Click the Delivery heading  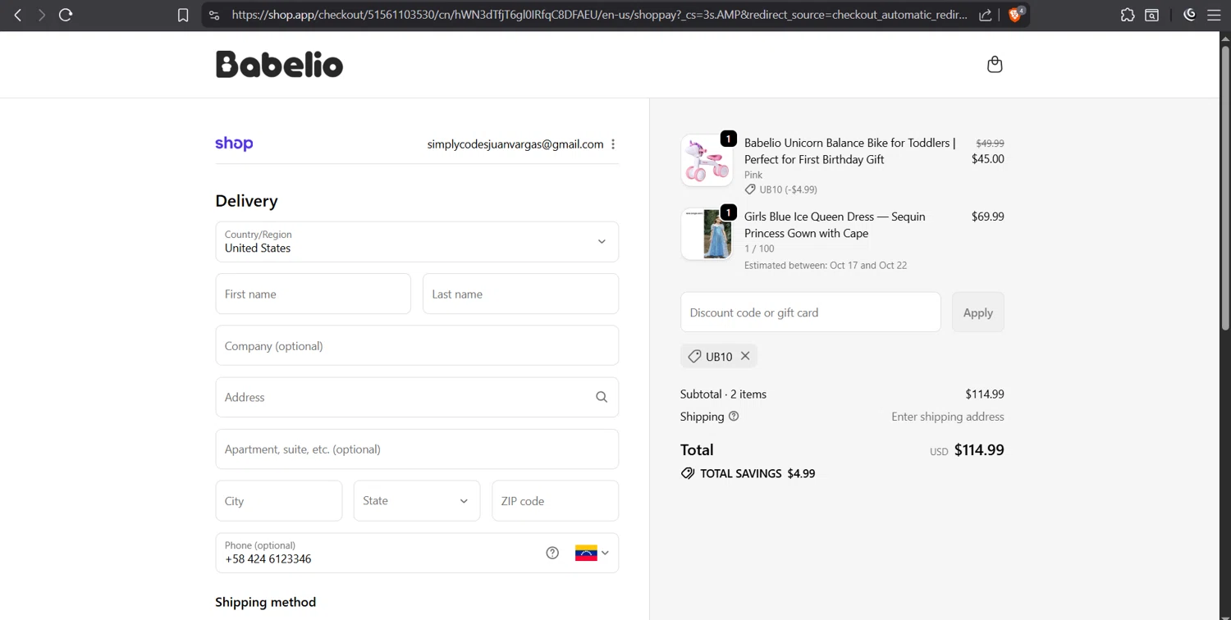(246, 201)
